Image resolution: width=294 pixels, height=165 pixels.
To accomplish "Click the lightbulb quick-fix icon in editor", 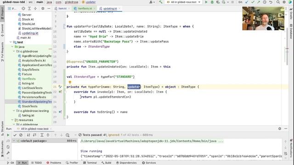I will pos(70,82).
